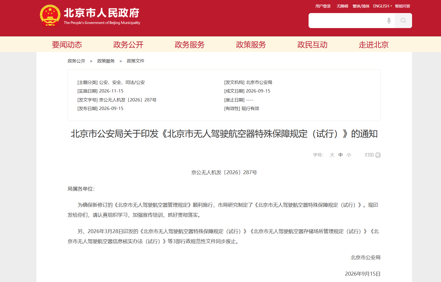Click the document title heading
Image resolution: width=441 pixels, height=282 pixels.
point(224,134)
